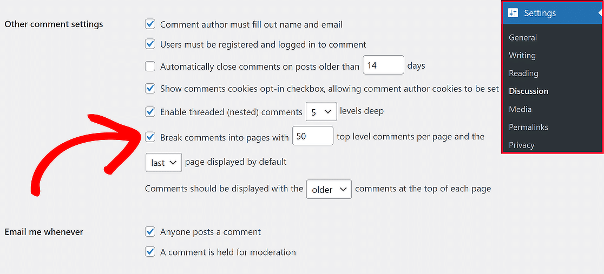The height and width of the screenshot is (274, 604).
Task: Toggle anyone posts a comment checkbox
Action: (x=150, y=232)
